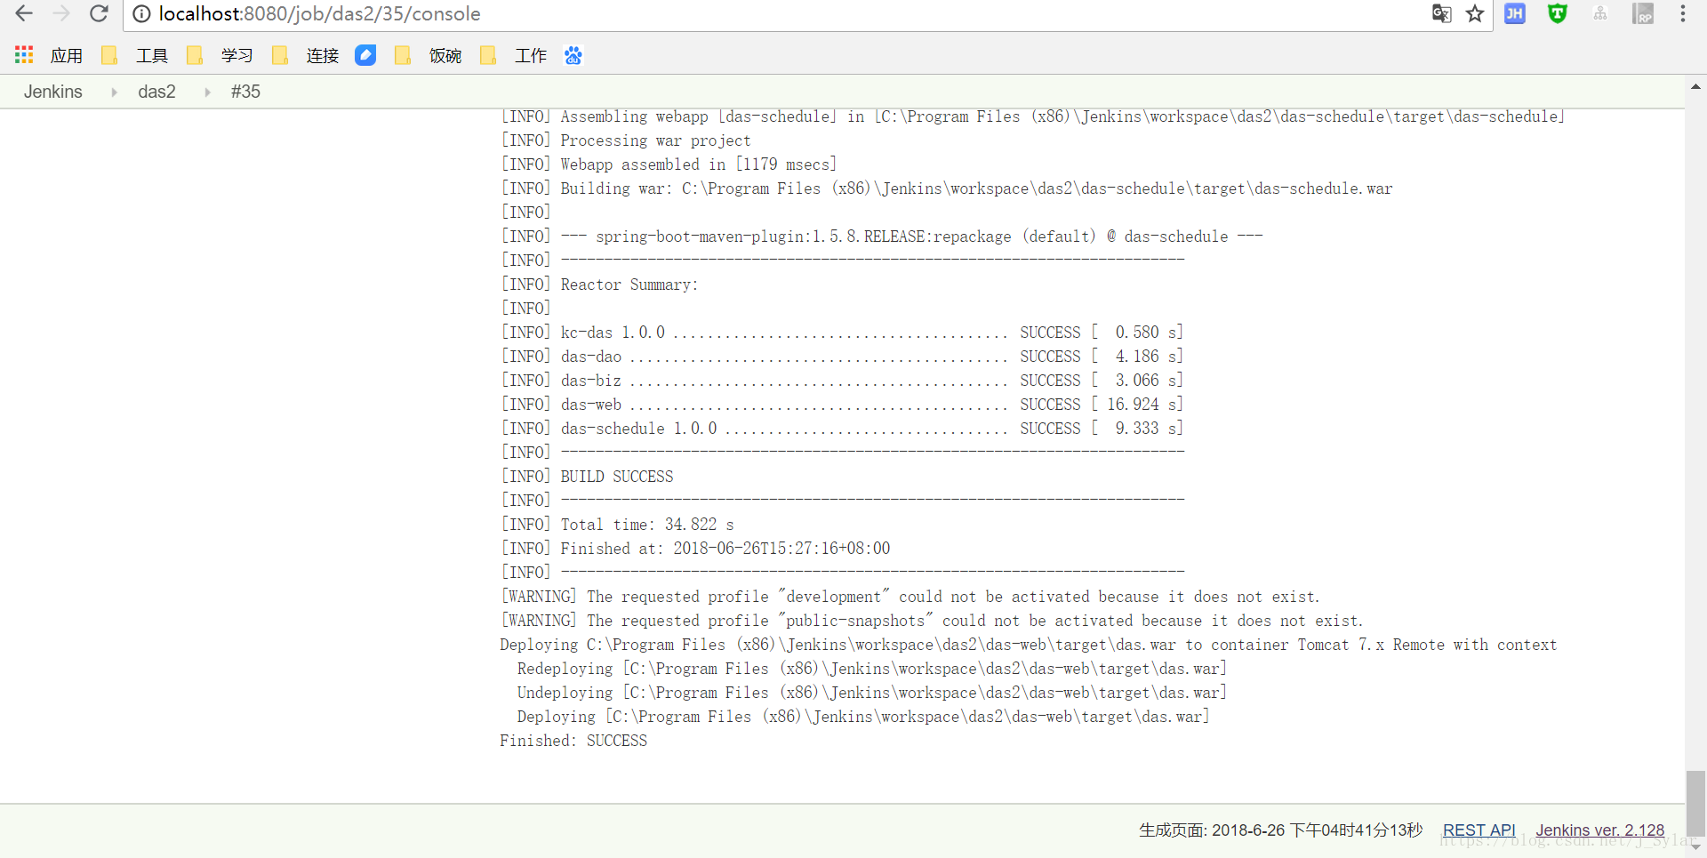
Task: Open the REST API link
Action: tap(1479, 830)
